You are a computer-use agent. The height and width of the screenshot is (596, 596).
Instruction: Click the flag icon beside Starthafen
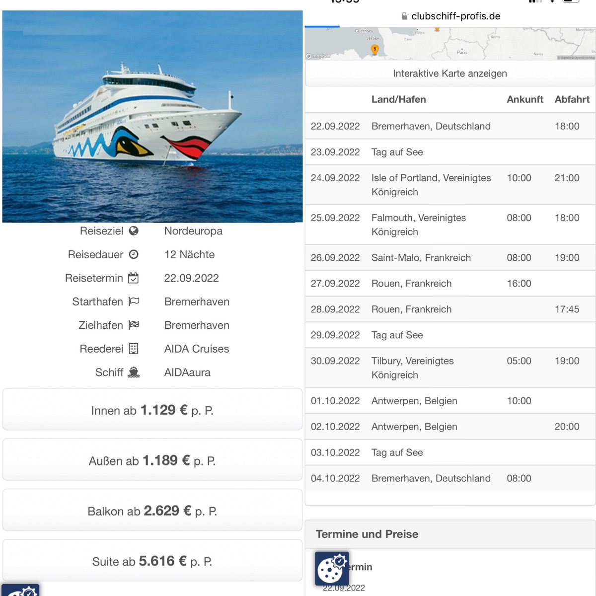[134, 301]
